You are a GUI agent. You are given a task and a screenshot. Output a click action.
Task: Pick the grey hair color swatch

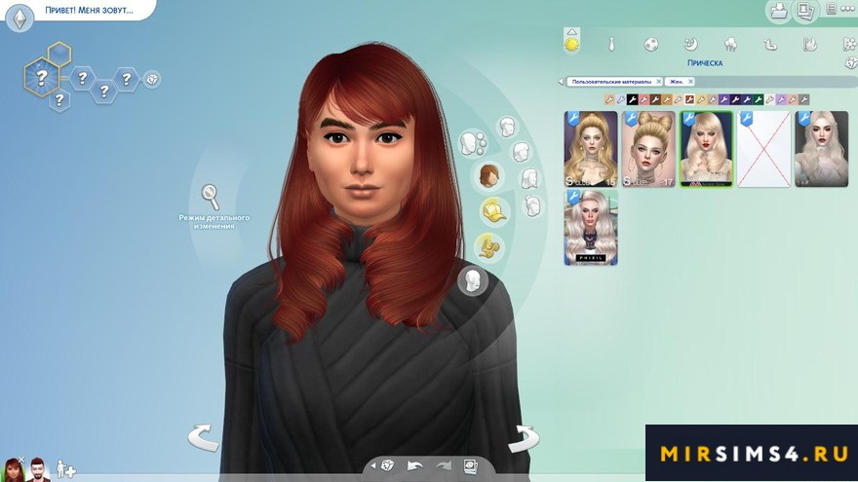803,99
